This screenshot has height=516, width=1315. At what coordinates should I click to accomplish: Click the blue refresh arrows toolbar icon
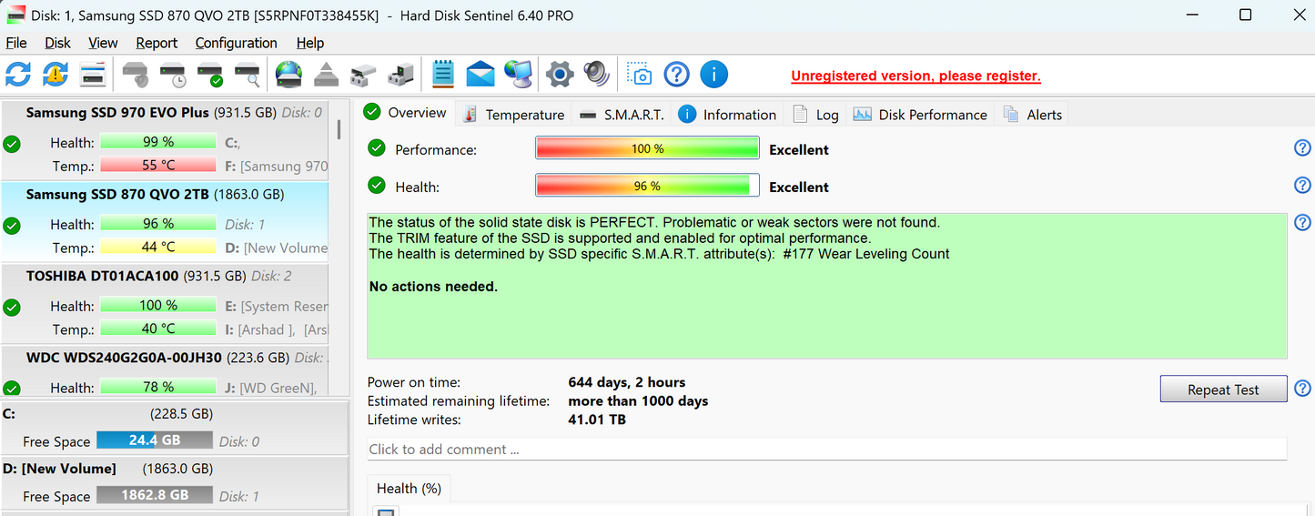coord(18,75)
